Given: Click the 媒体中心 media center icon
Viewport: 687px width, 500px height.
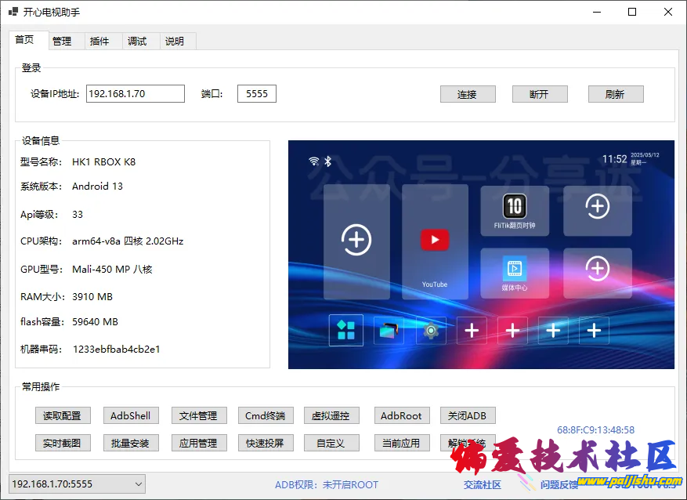Looking at the screenshot, I should click(515, 269).
